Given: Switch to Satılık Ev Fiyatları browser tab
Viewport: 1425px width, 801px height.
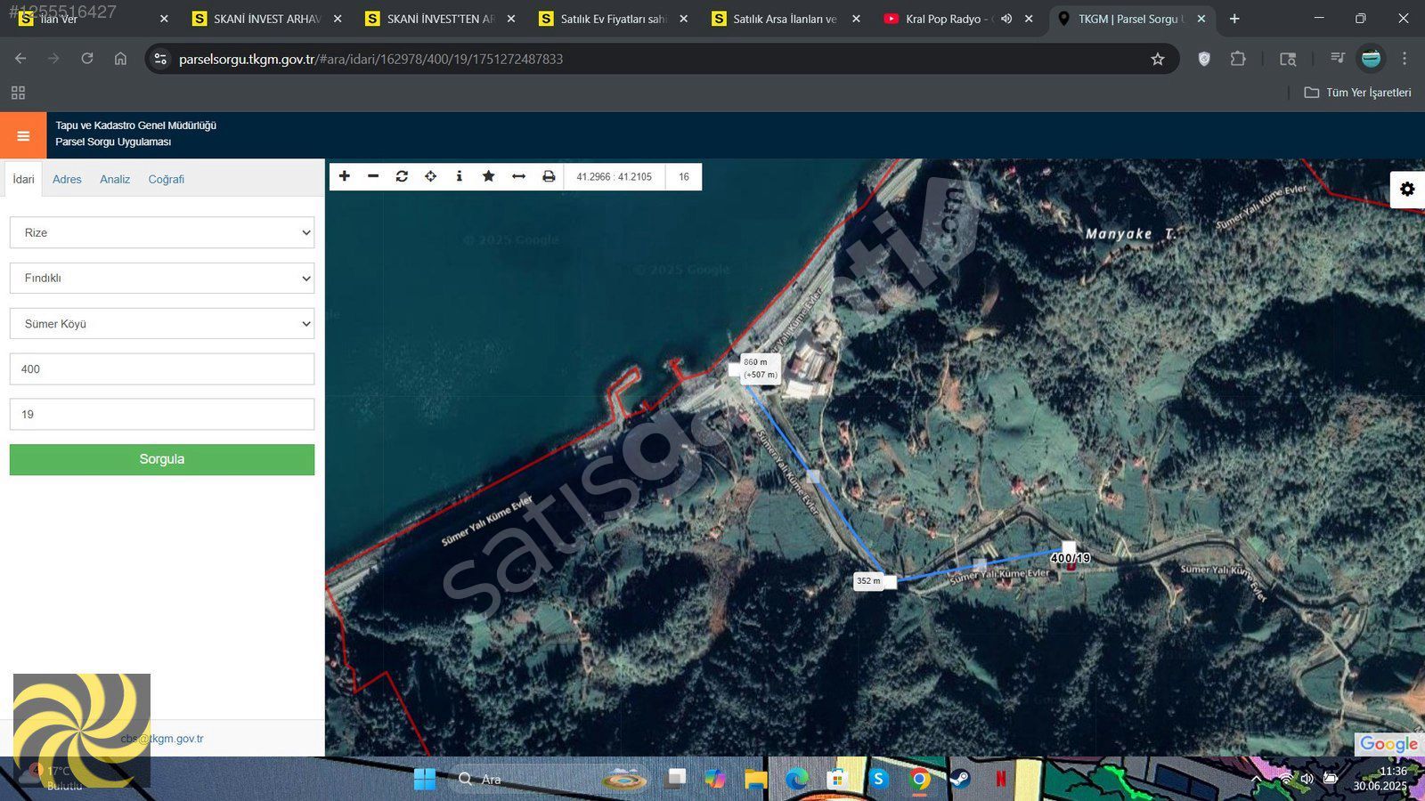Looking at the screenshot, I should click(x=613, y=19).
